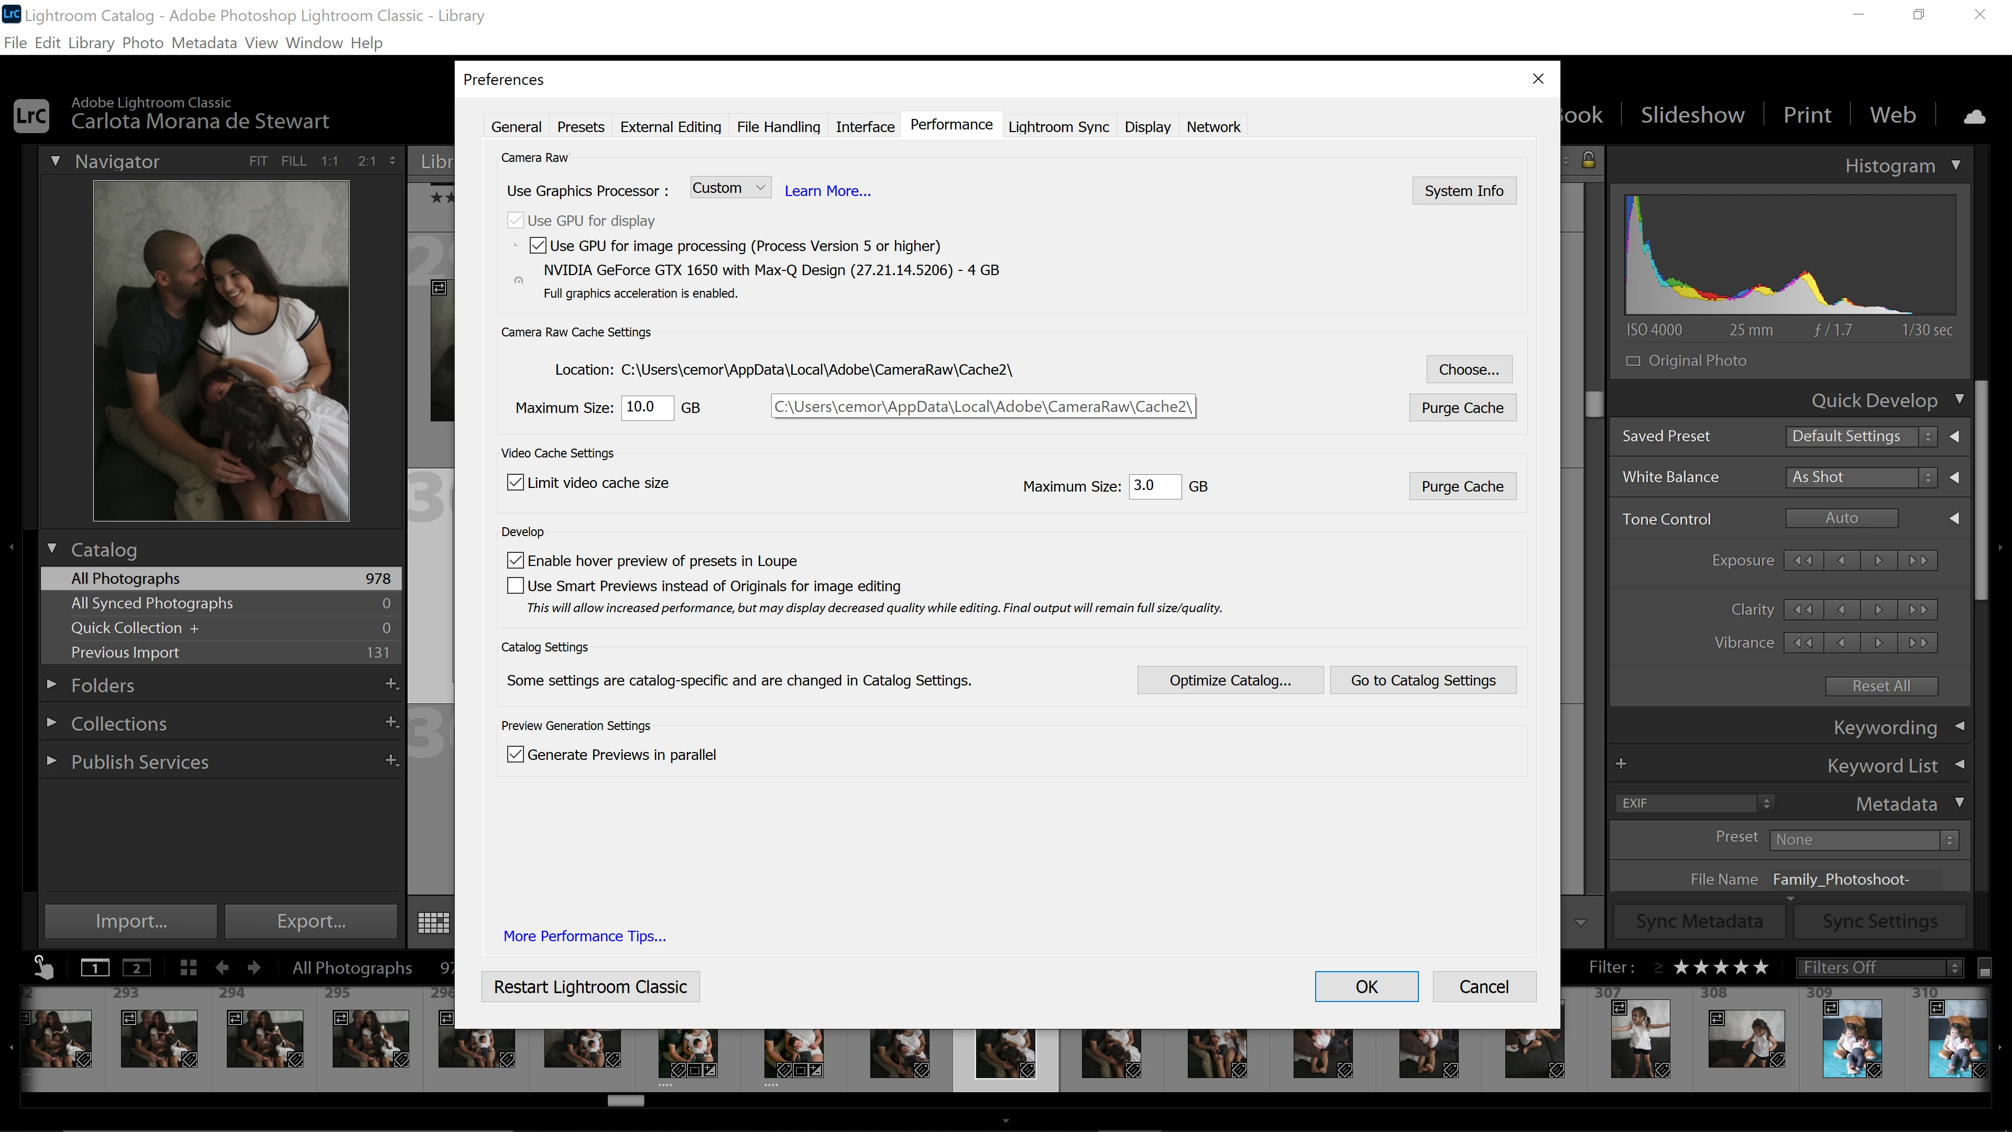Enable Use Smart Previews for image editing
Image resolution: width=2012 pixels, height=1132 pixels.
(x=516, y=586)
